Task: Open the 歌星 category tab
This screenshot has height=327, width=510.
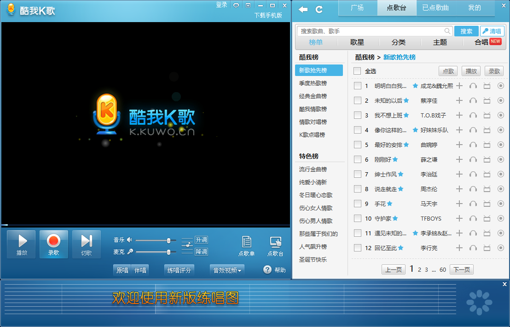Action: [x=358, y=42]
